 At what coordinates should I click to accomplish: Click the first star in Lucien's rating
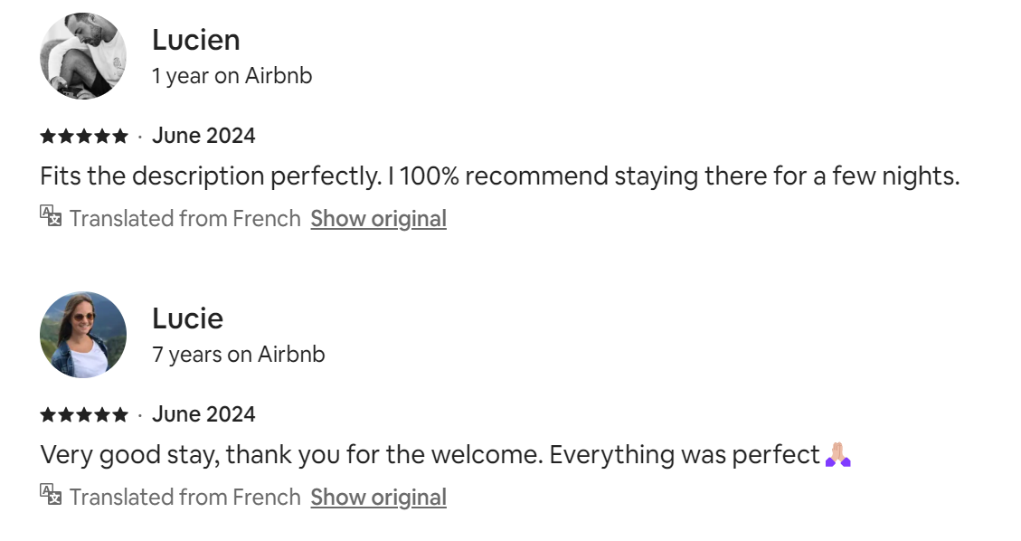pos(48,137)
